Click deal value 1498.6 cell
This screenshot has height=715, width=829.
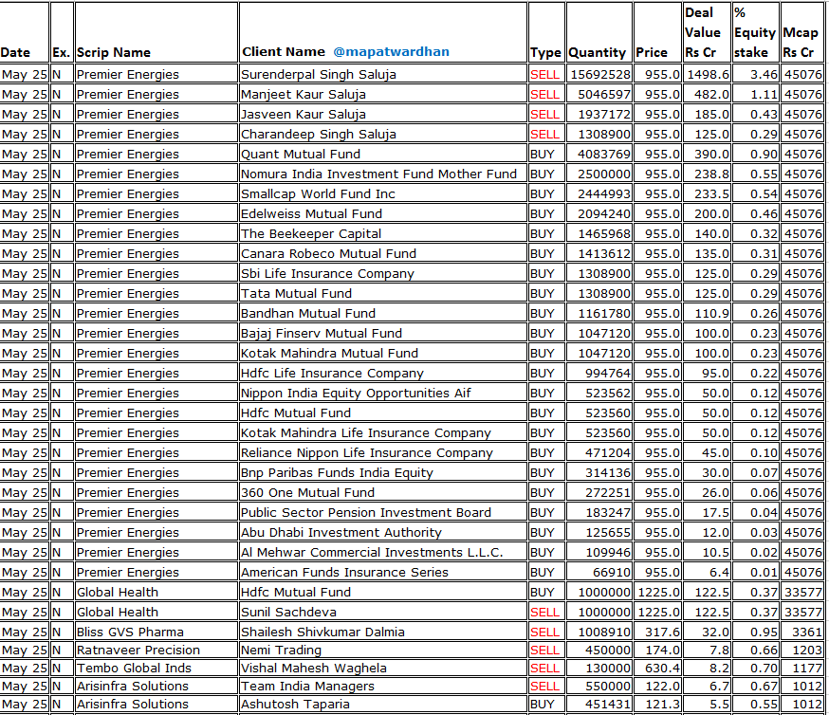[x=707, y=75]
